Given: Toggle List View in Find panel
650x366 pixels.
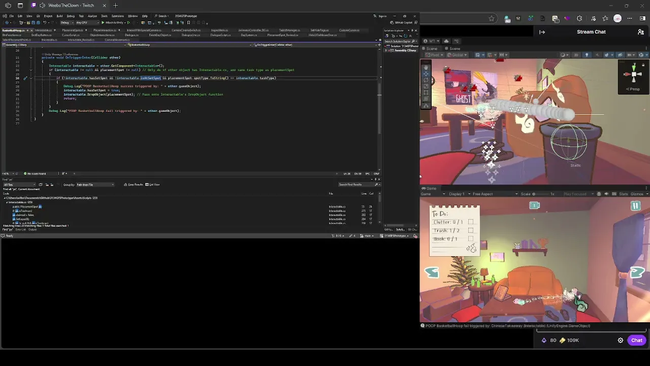Looking at the screenshot, I should click(152, 185).
